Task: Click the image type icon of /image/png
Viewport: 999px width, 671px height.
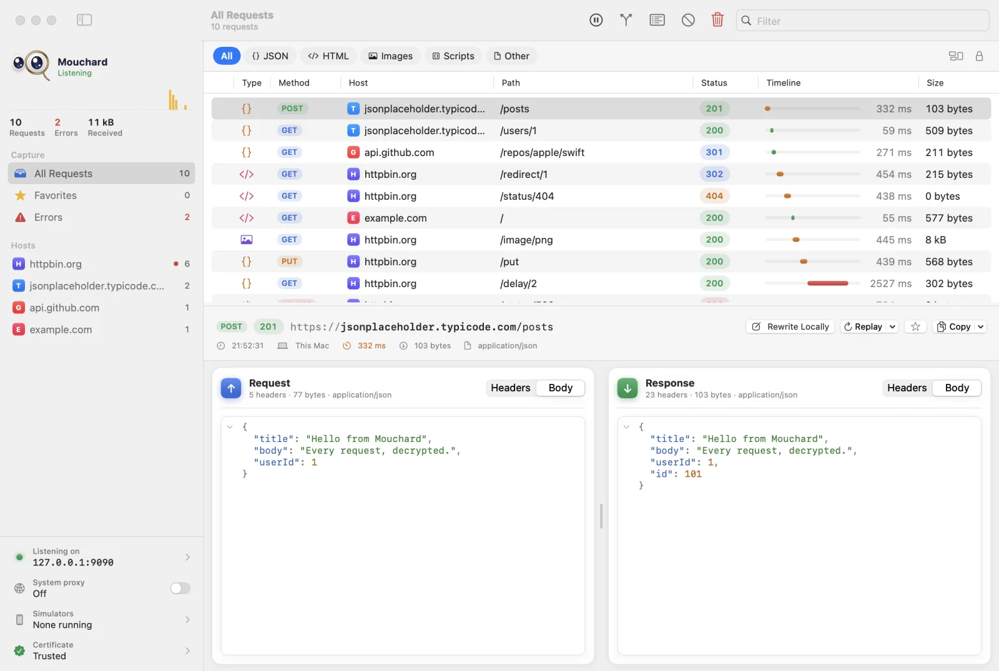Action: [x=247, y=240]
